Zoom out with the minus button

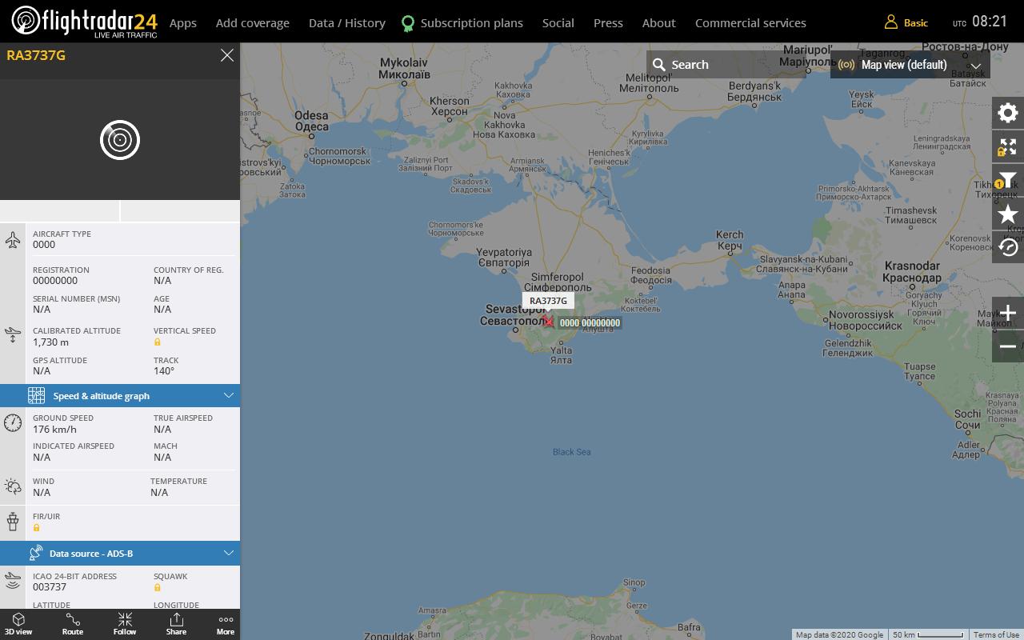[1008, 346]
